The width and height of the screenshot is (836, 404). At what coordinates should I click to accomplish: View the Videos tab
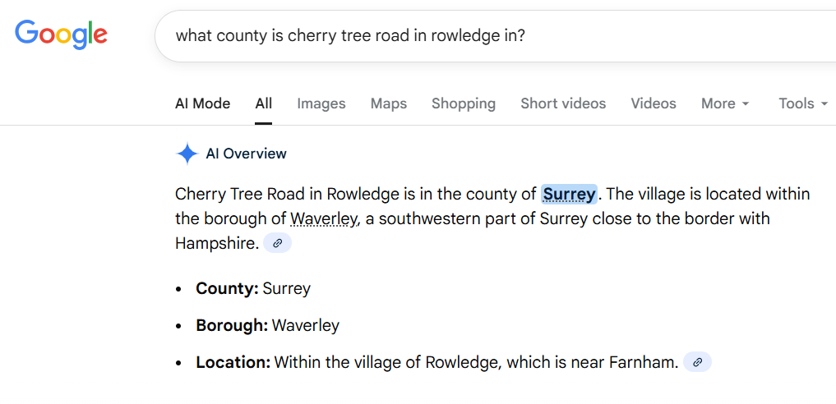coord(654,103)
